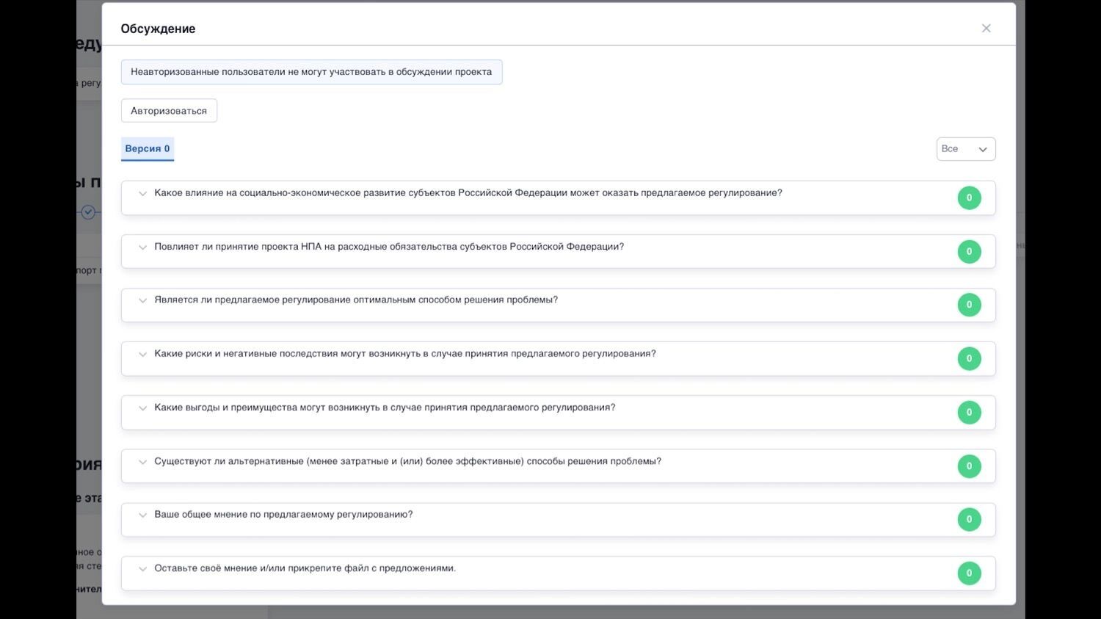Expand chevron for оптимальным способом question
Viewport: 1101px width, 619px height.
(142, 300)
